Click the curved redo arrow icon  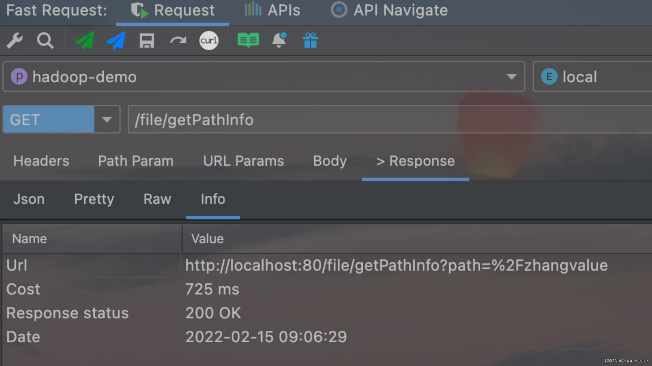pyautogui.click(x=178, y=40)
